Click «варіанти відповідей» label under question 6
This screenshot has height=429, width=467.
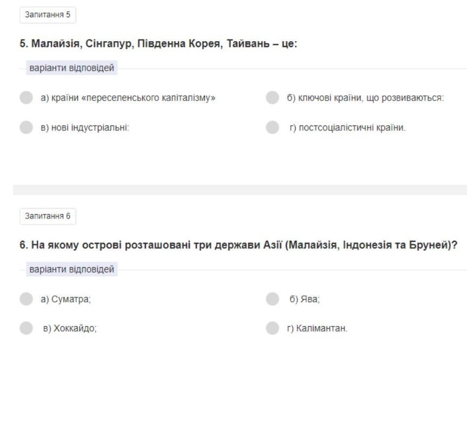click(71, 269)
